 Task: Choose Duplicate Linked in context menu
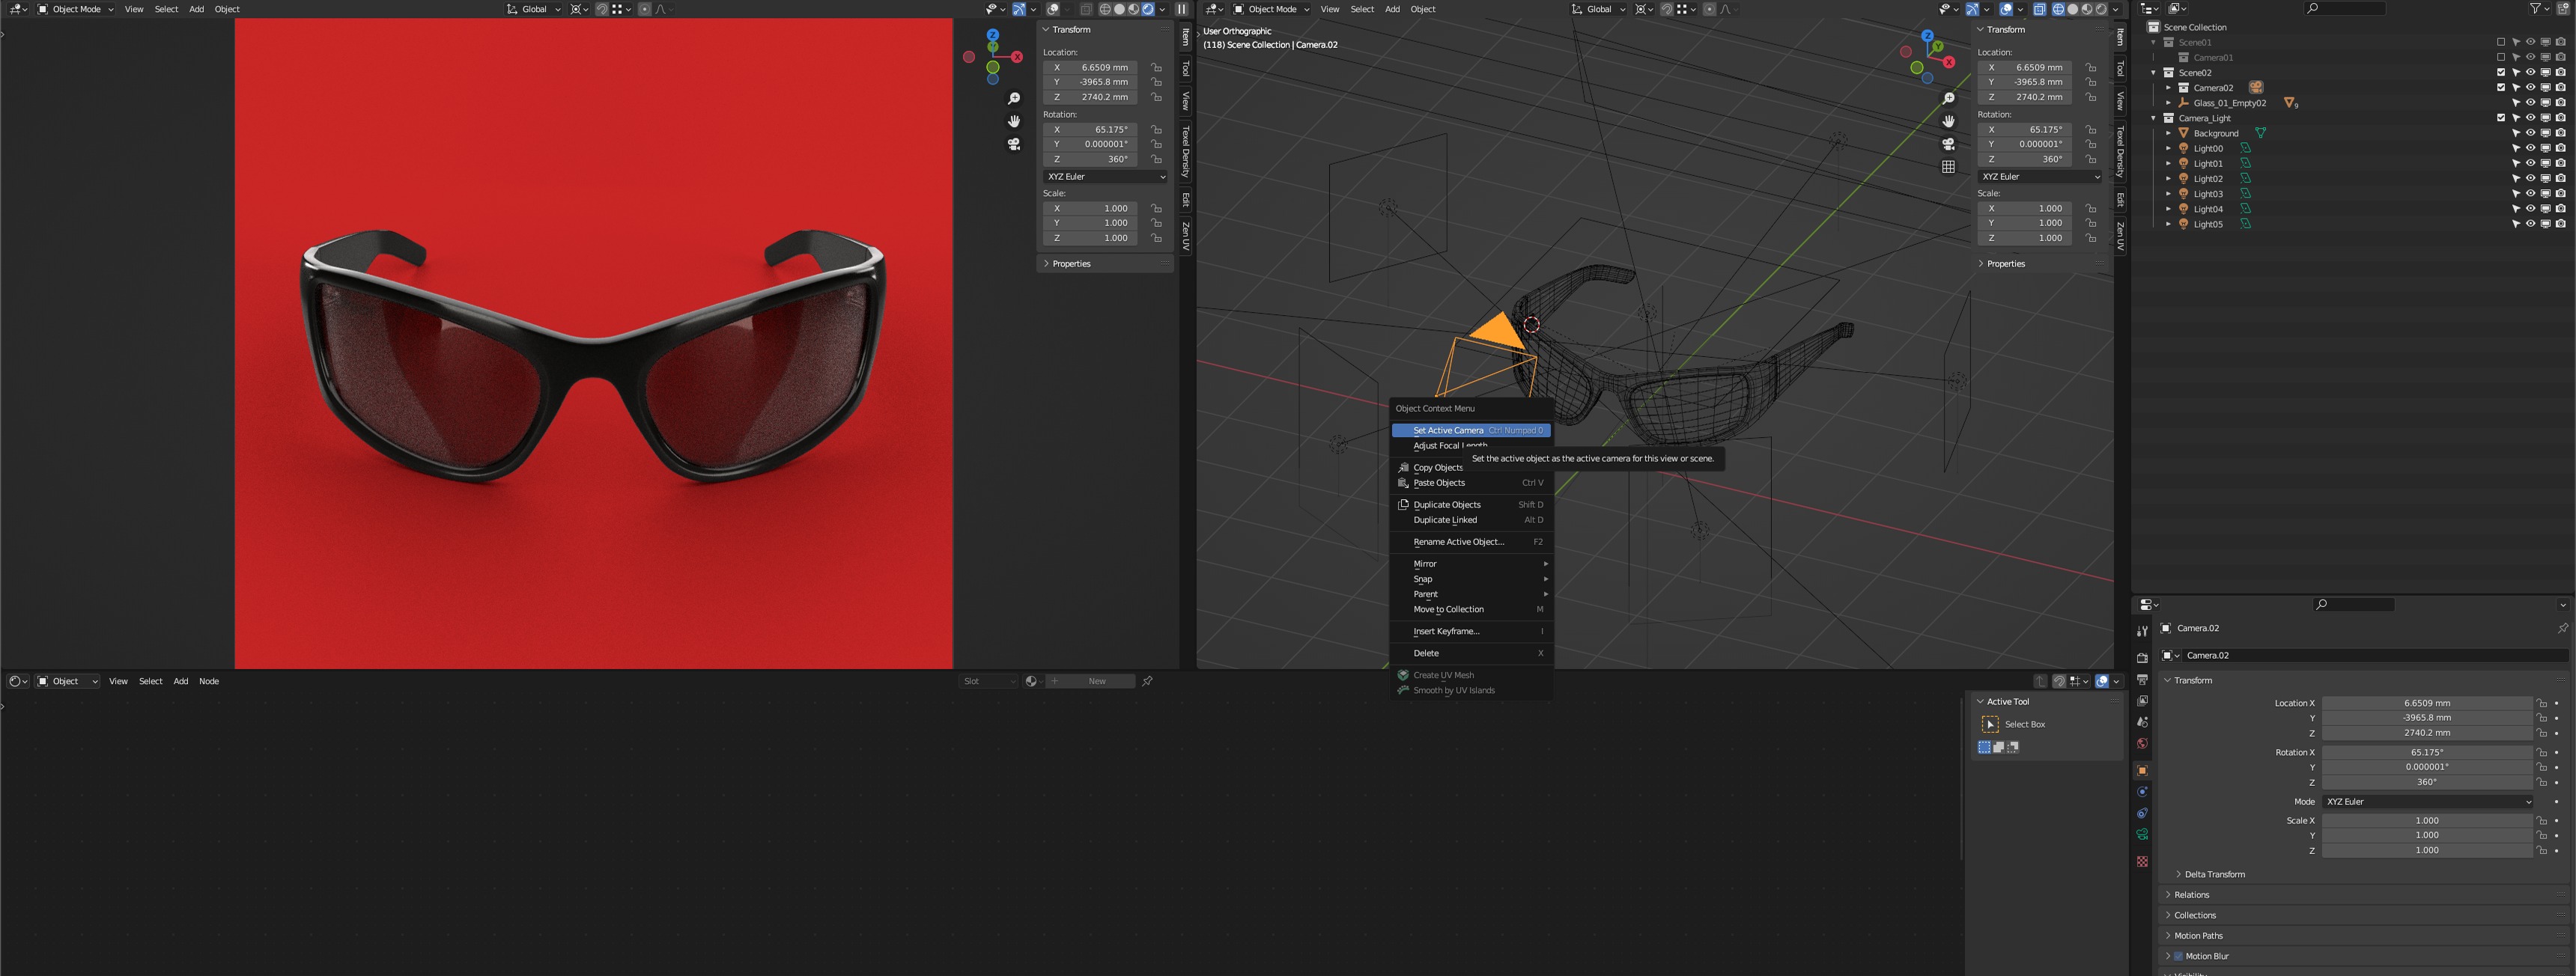click(x=1471, y=520)
